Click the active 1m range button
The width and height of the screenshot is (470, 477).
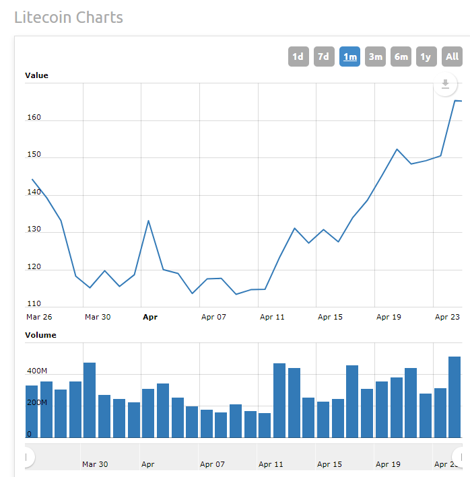click(349, 57)
